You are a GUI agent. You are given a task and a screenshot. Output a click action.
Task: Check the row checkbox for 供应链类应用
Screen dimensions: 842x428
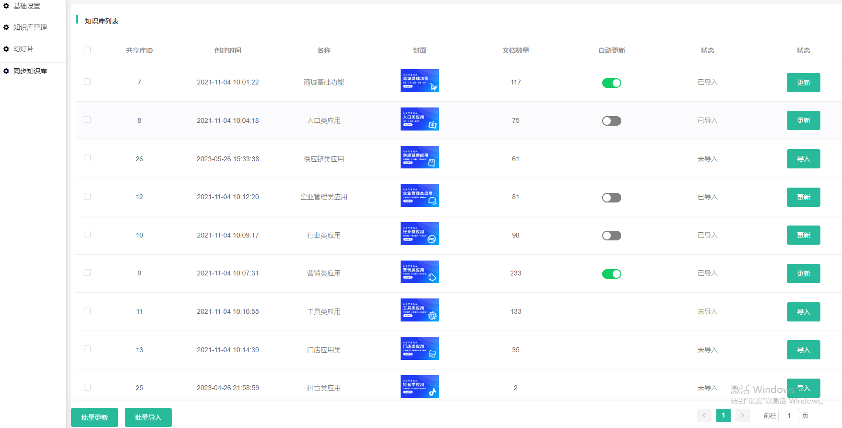point(87,158)
